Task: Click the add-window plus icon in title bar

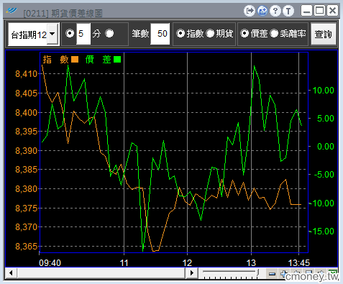Action: coord(262,11)
